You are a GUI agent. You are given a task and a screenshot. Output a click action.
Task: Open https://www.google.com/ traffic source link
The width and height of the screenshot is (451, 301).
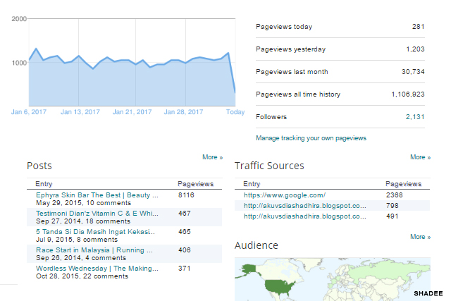(285, 195)
